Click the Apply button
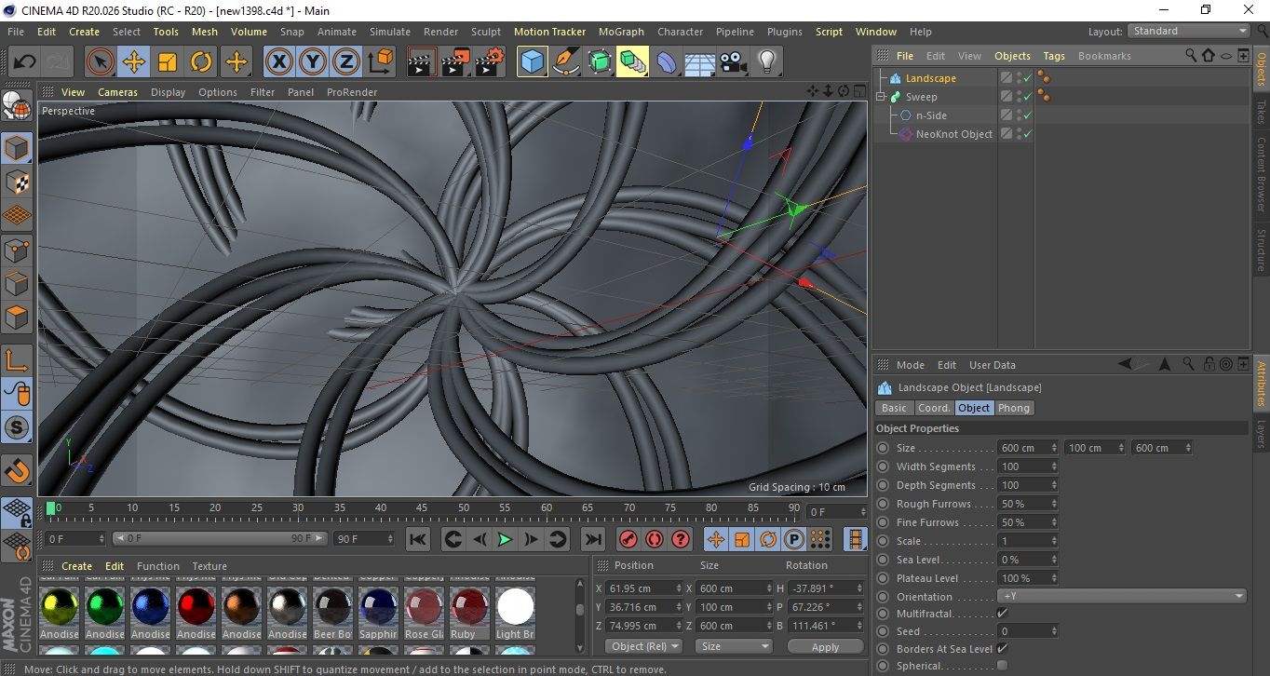 point(825,646)
